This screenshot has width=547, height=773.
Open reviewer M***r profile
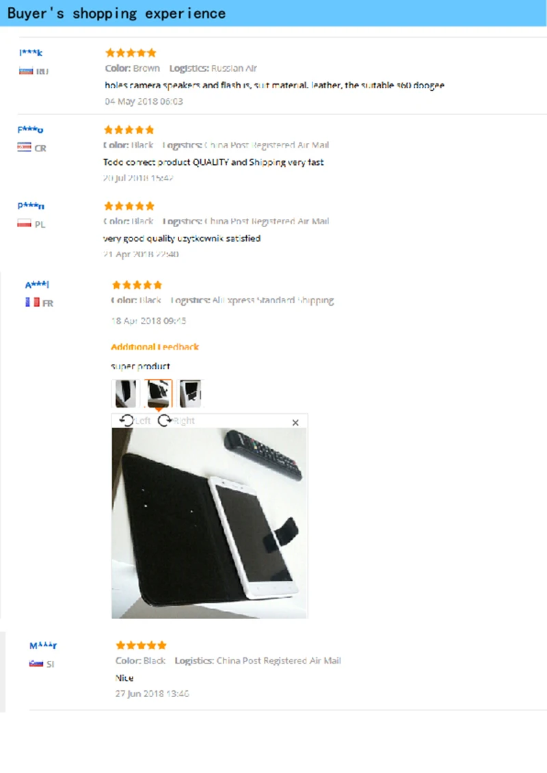[x=43, y=645]
